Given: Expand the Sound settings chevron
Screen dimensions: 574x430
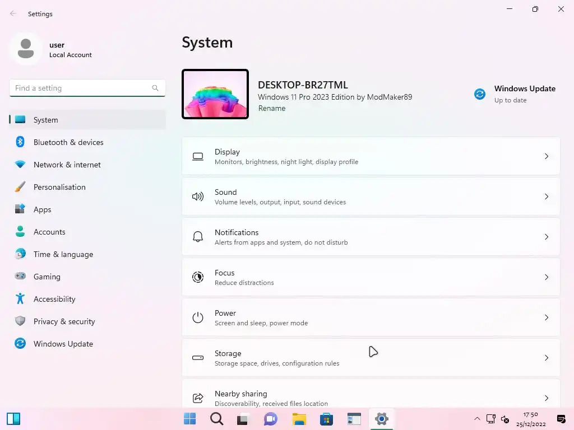Looking at the screenshot, I should (546, 197).
